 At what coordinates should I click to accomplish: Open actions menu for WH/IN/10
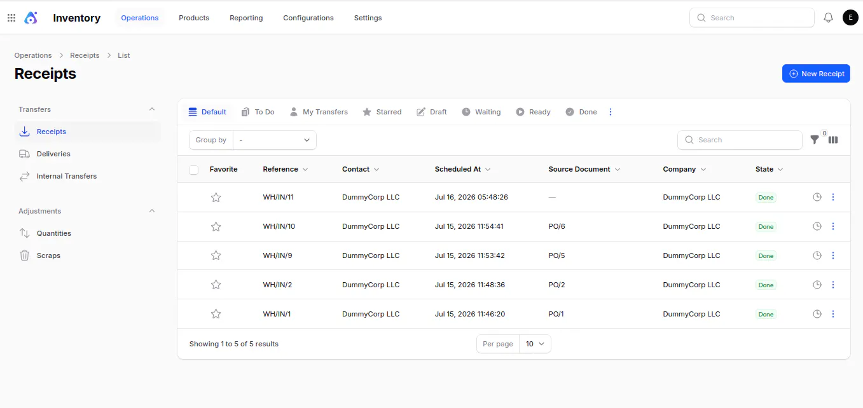coord(833,226)
